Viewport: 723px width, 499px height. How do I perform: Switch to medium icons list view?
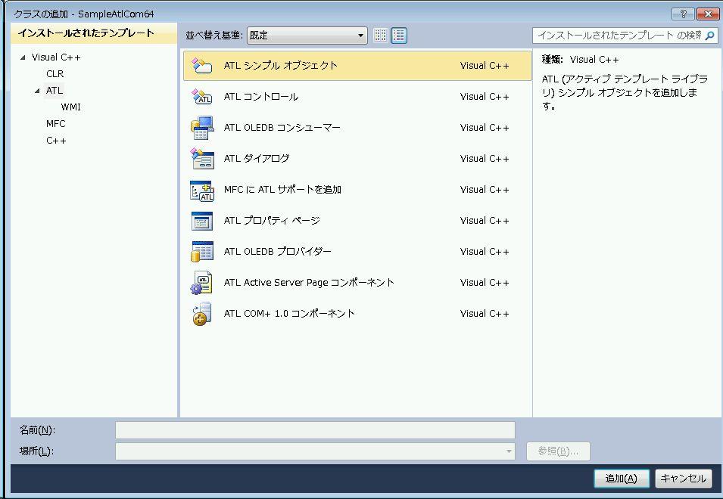tap(399, 36)
